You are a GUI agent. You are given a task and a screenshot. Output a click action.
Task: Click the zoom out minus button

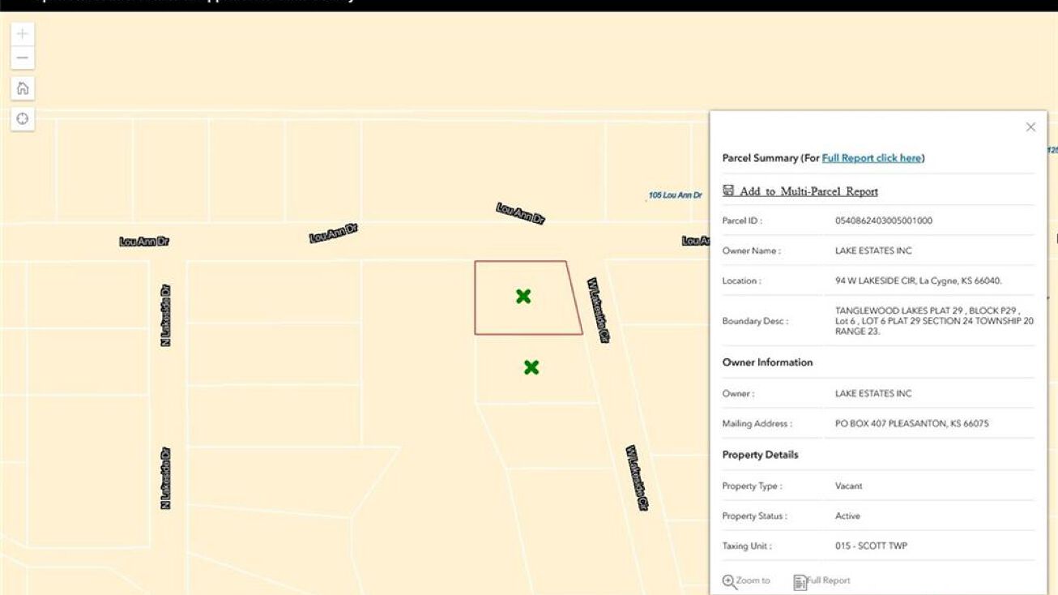click(x=23, y=58)
